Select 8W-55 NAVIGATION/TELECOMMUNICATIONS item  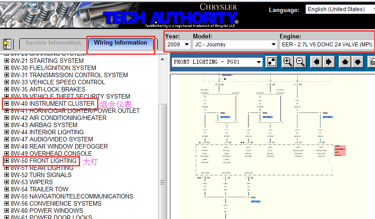72,197
